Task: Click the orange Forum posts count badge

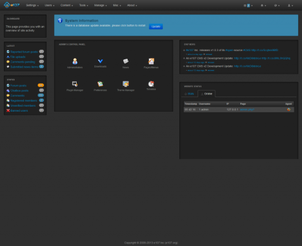Action: point(41,85)
